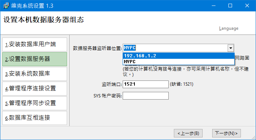Maximize the 维克系统设置 window

coord(230,6)
